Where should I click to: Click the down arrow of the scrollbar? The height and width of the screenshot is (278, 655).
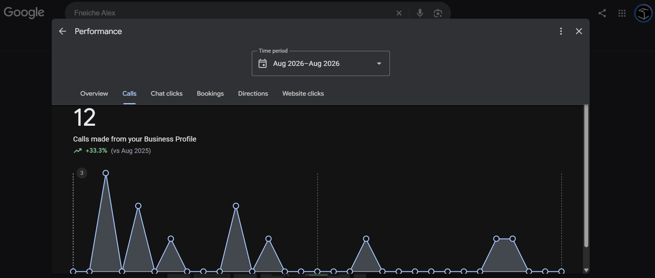586,270
